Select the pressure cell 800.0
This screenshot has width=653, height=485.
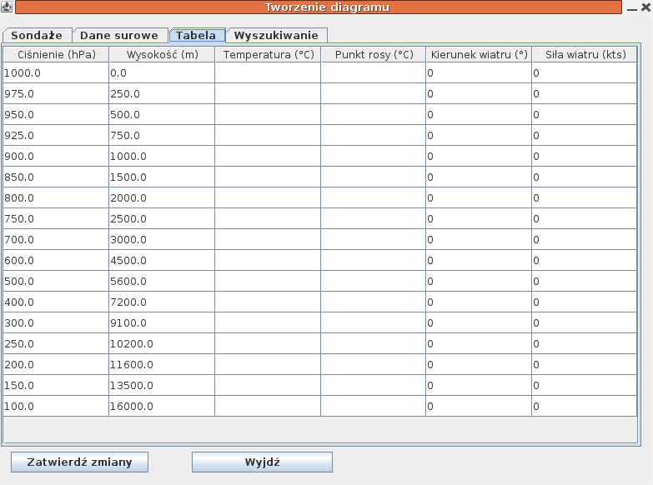point(56,197)
